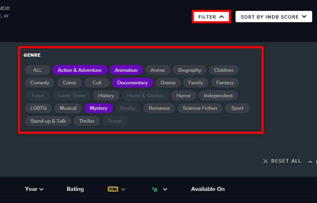Choose the Crime genre chip
This screenshot has width=317, height=203.
point(69,83)
